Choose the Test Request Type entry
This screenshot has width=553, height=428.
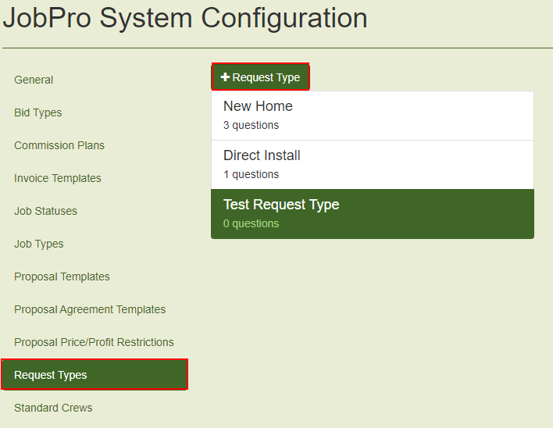373,214
